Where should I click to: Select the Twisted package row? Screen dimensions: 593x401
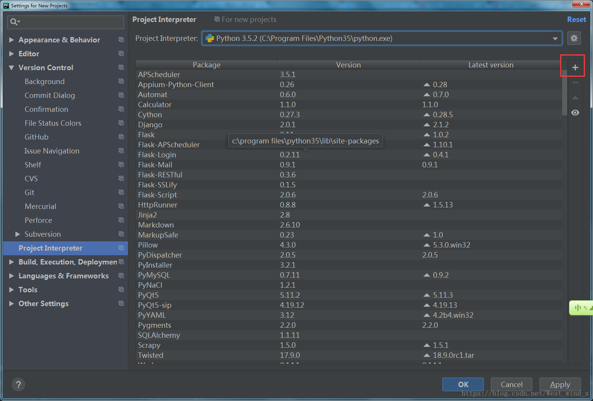click(349, 355)
